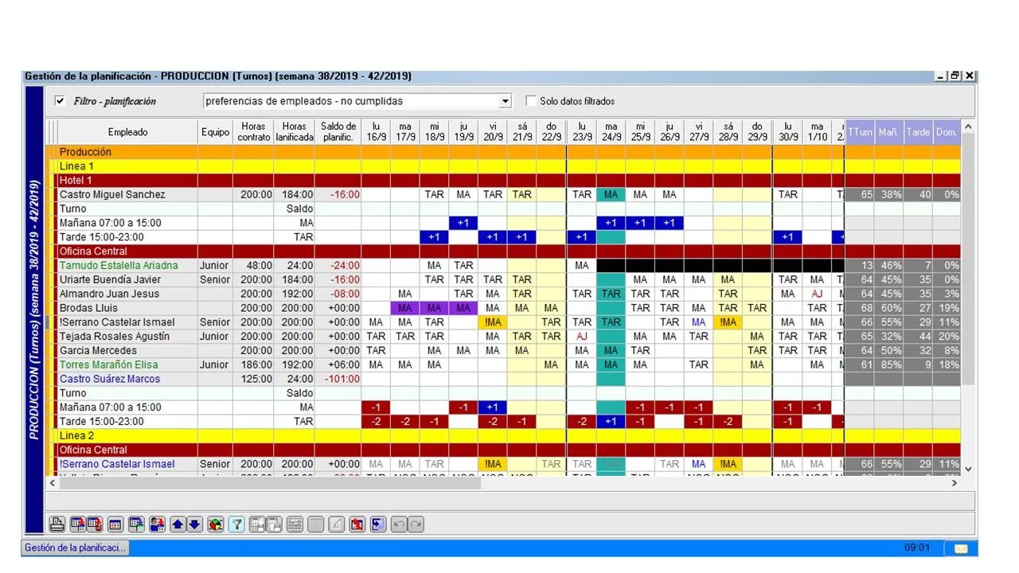The image size is (1019, 573).
Task: Toggle the Filtro - planificación checkbox
Action: [x=60, y=101]
